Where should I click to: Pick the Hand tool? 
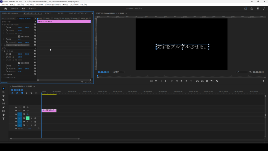pos(3,115)
